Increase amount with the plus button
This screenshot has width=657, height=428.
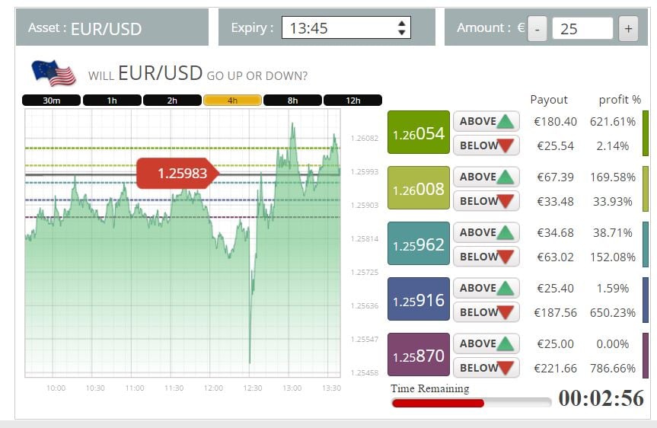pyautogui.click(x=628, y=28)
